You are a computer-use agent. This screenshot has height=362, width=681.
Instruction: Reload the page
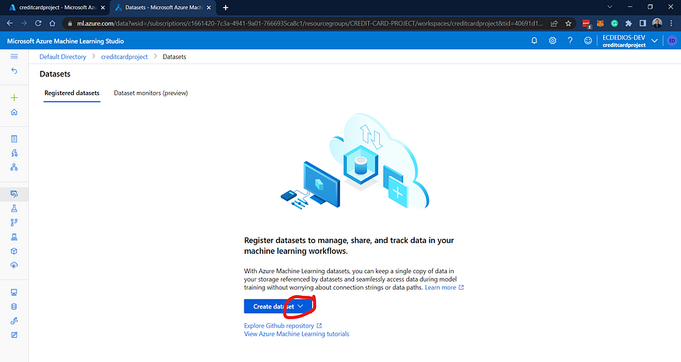[x=38, y=23]
